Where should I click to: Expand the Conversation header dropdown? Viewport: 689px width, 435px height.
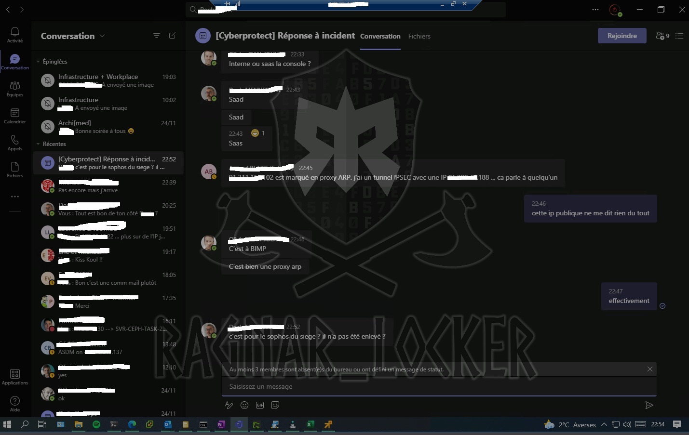click(102, 36)
